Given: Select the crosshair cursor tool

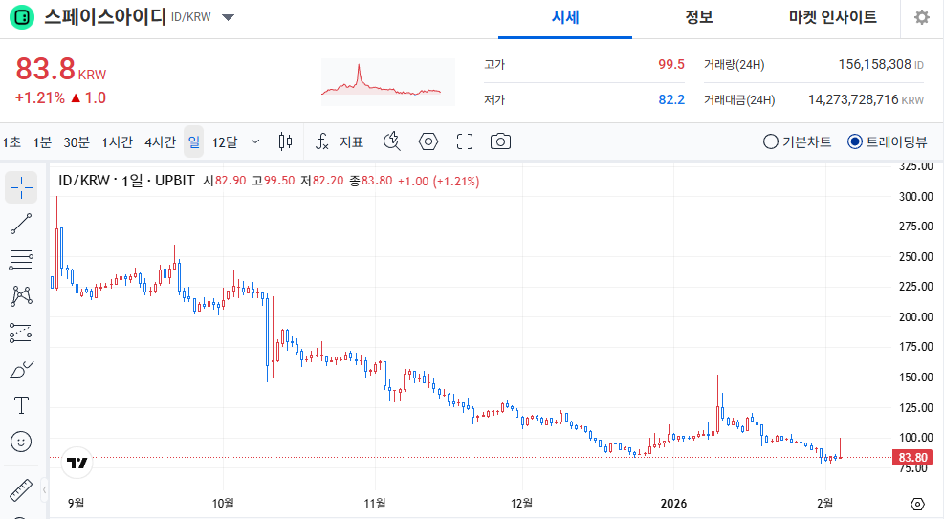Looking at the screenshot, I should pyautogui.click(x=21, y=188).
